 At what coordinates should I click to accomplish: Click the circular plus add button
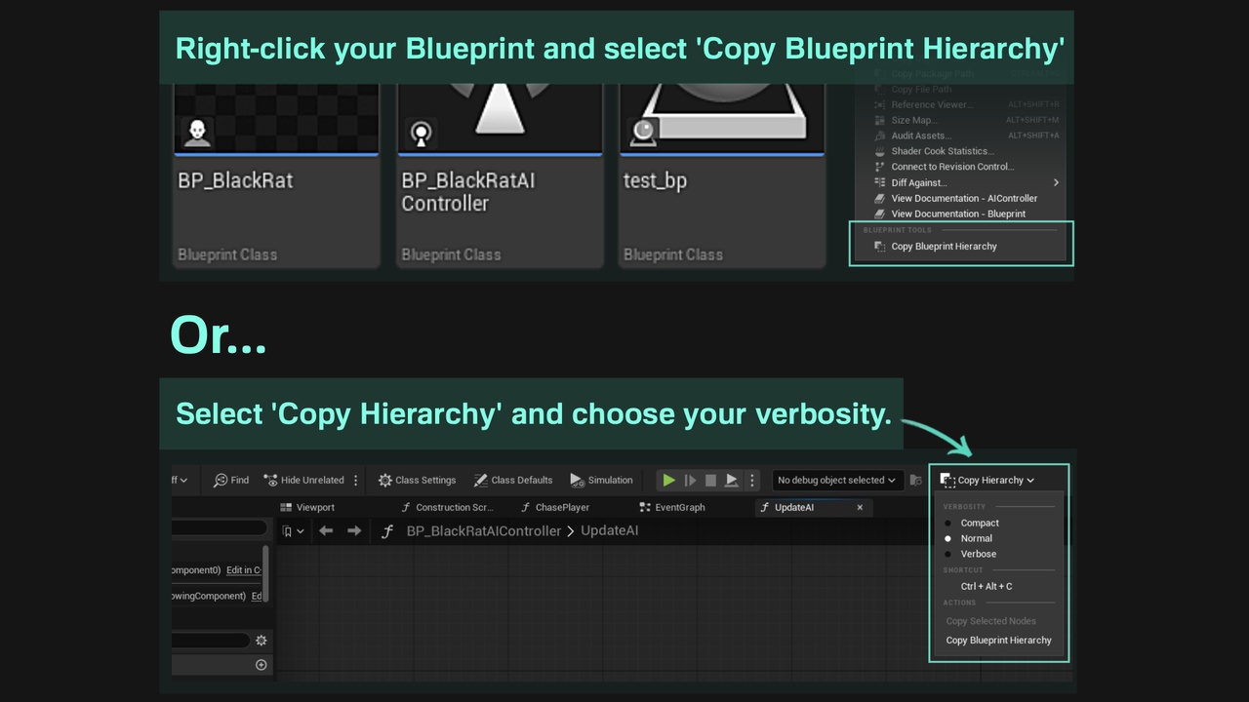(261, 665)
